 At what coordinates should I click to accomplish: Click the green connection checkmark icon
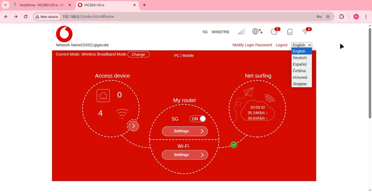coord(234,145)
